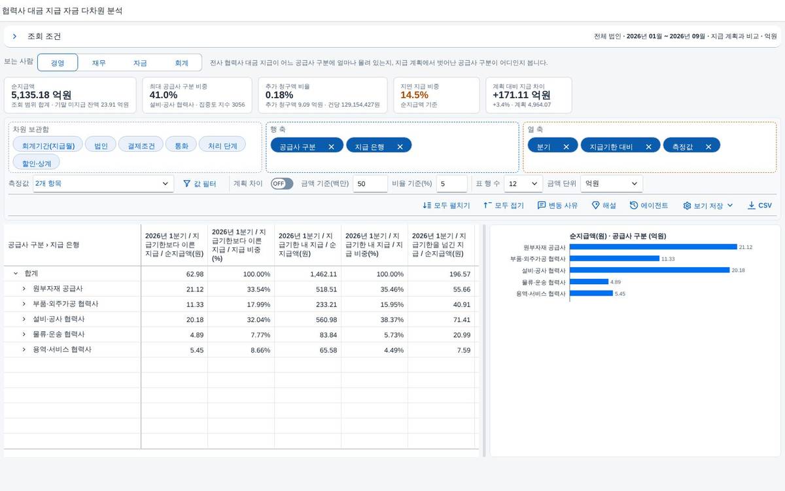Click the 설비·공사 협력사 bar in the chart

[649, 270]
